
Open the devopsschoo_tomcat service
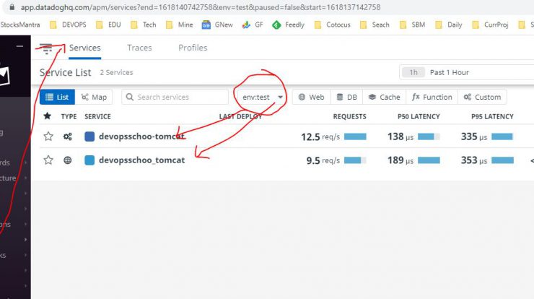(x=141, y=160)
